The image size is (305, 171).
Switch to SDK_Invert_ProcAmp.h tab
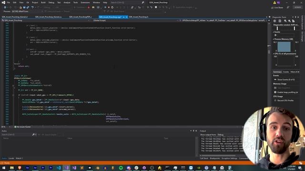click(139, 17)
